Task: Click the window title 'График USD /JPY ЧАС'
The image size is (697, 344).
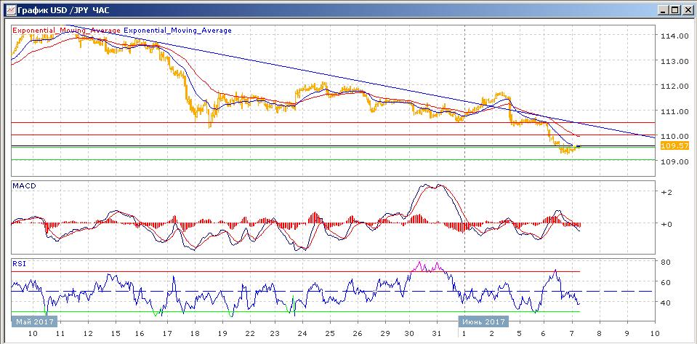Action: click(63, 9)
